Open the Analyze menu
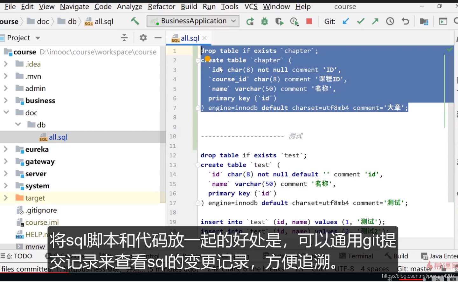The image size is (458, 282). pos(129,7)
